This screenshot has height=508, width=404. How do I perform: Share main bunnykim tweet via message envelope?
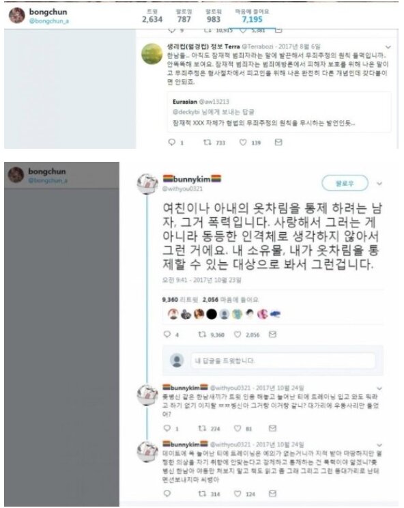point(273,335)
